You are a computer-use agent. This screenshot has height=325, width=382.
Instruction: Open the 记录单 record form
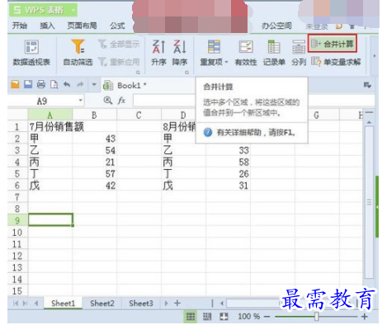[x=274, y=54]
